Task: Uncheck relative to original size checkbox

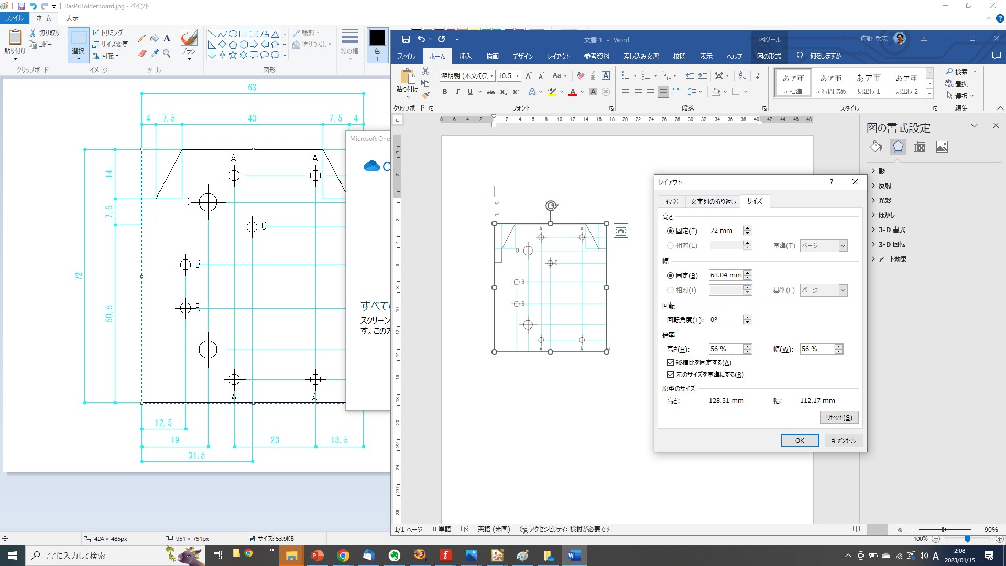Action: (x=670, y=374)
